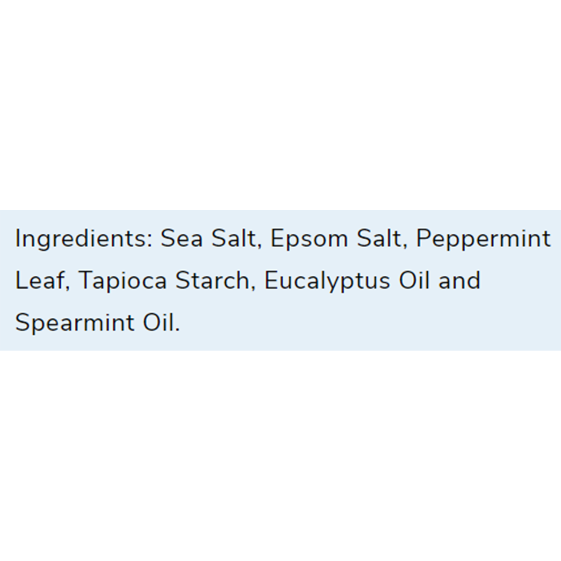Select "Salt" right after "Sea"
The width and height of the screenshot is (561, 561).
click(234, 238)
